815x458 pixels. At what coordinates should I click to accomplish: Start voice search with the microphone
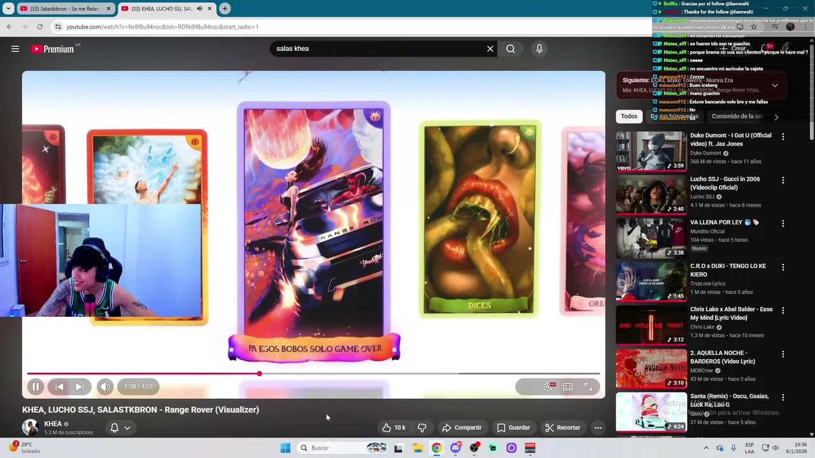[x=539, y=49]
